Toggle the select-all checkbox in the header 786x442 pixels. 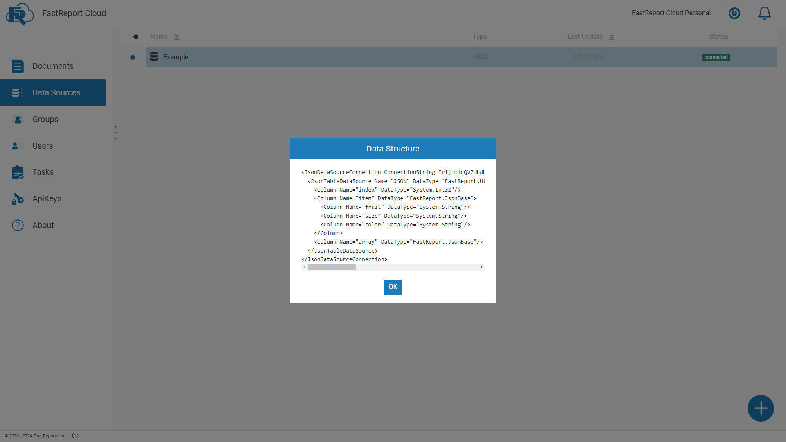(136, 37)
